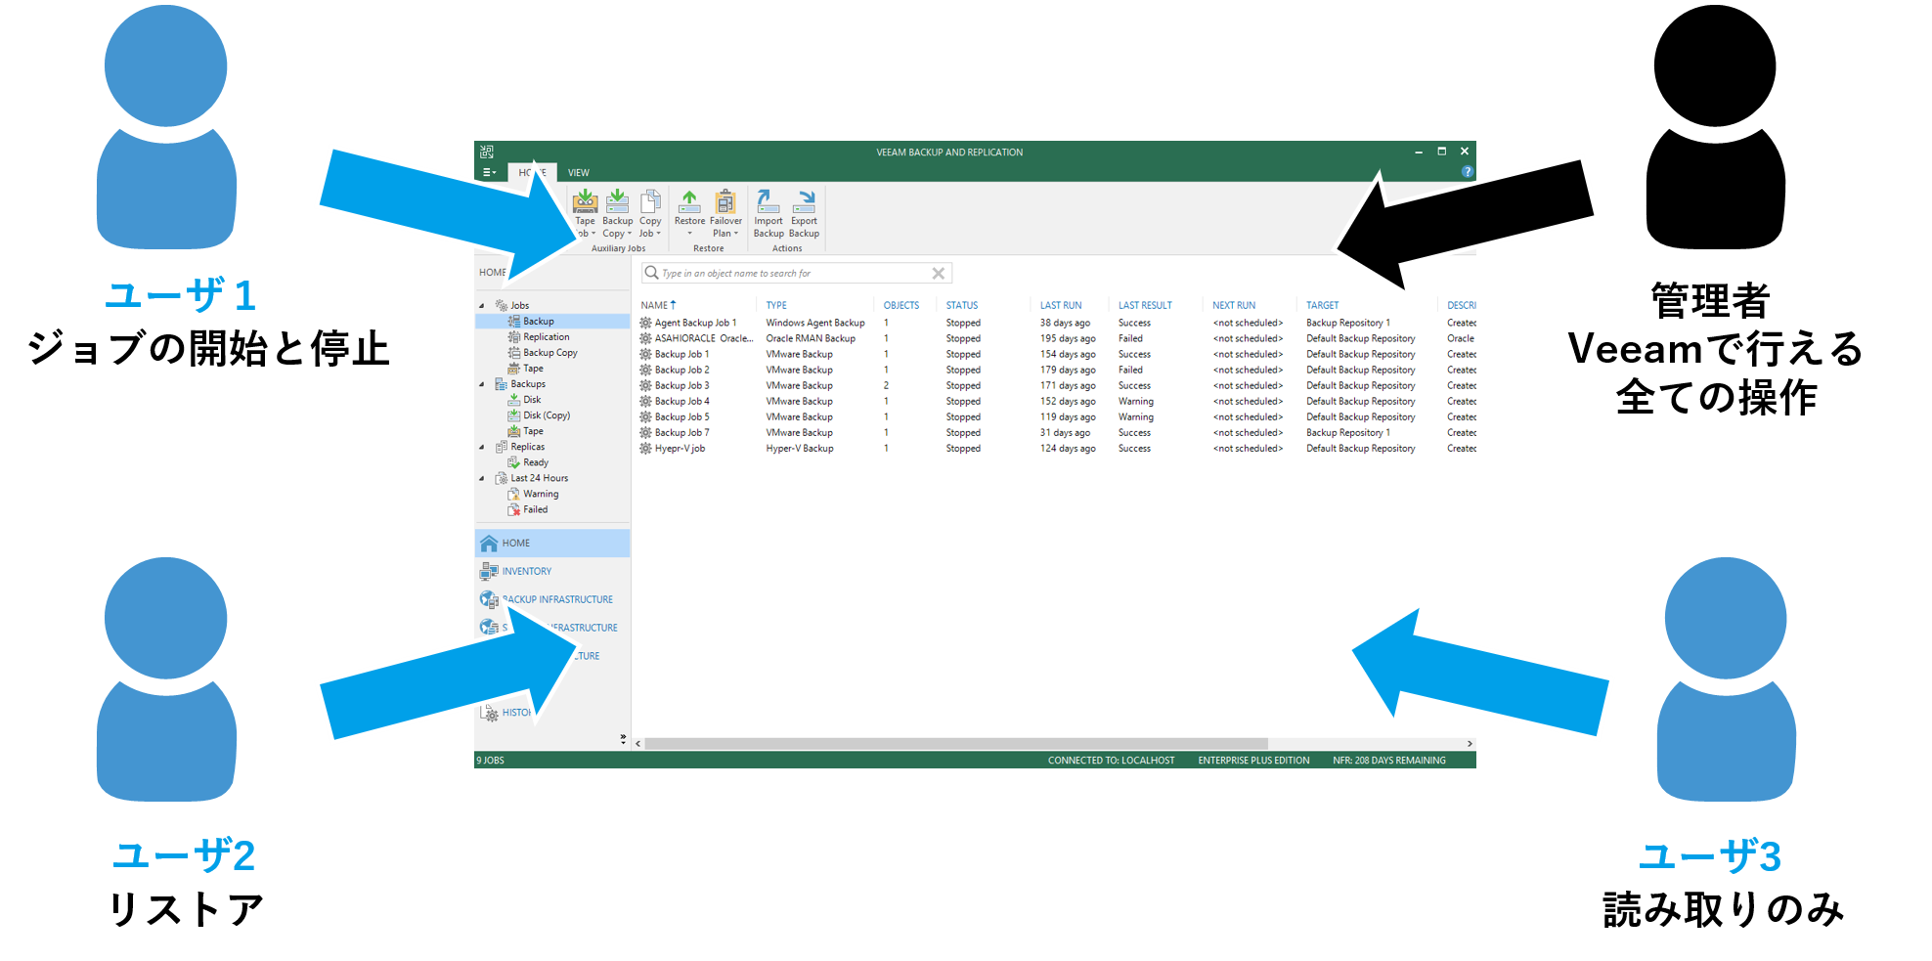
Task: Sort by the TARGET column header
Action: pyautogui.click(x=1323, y=305)
